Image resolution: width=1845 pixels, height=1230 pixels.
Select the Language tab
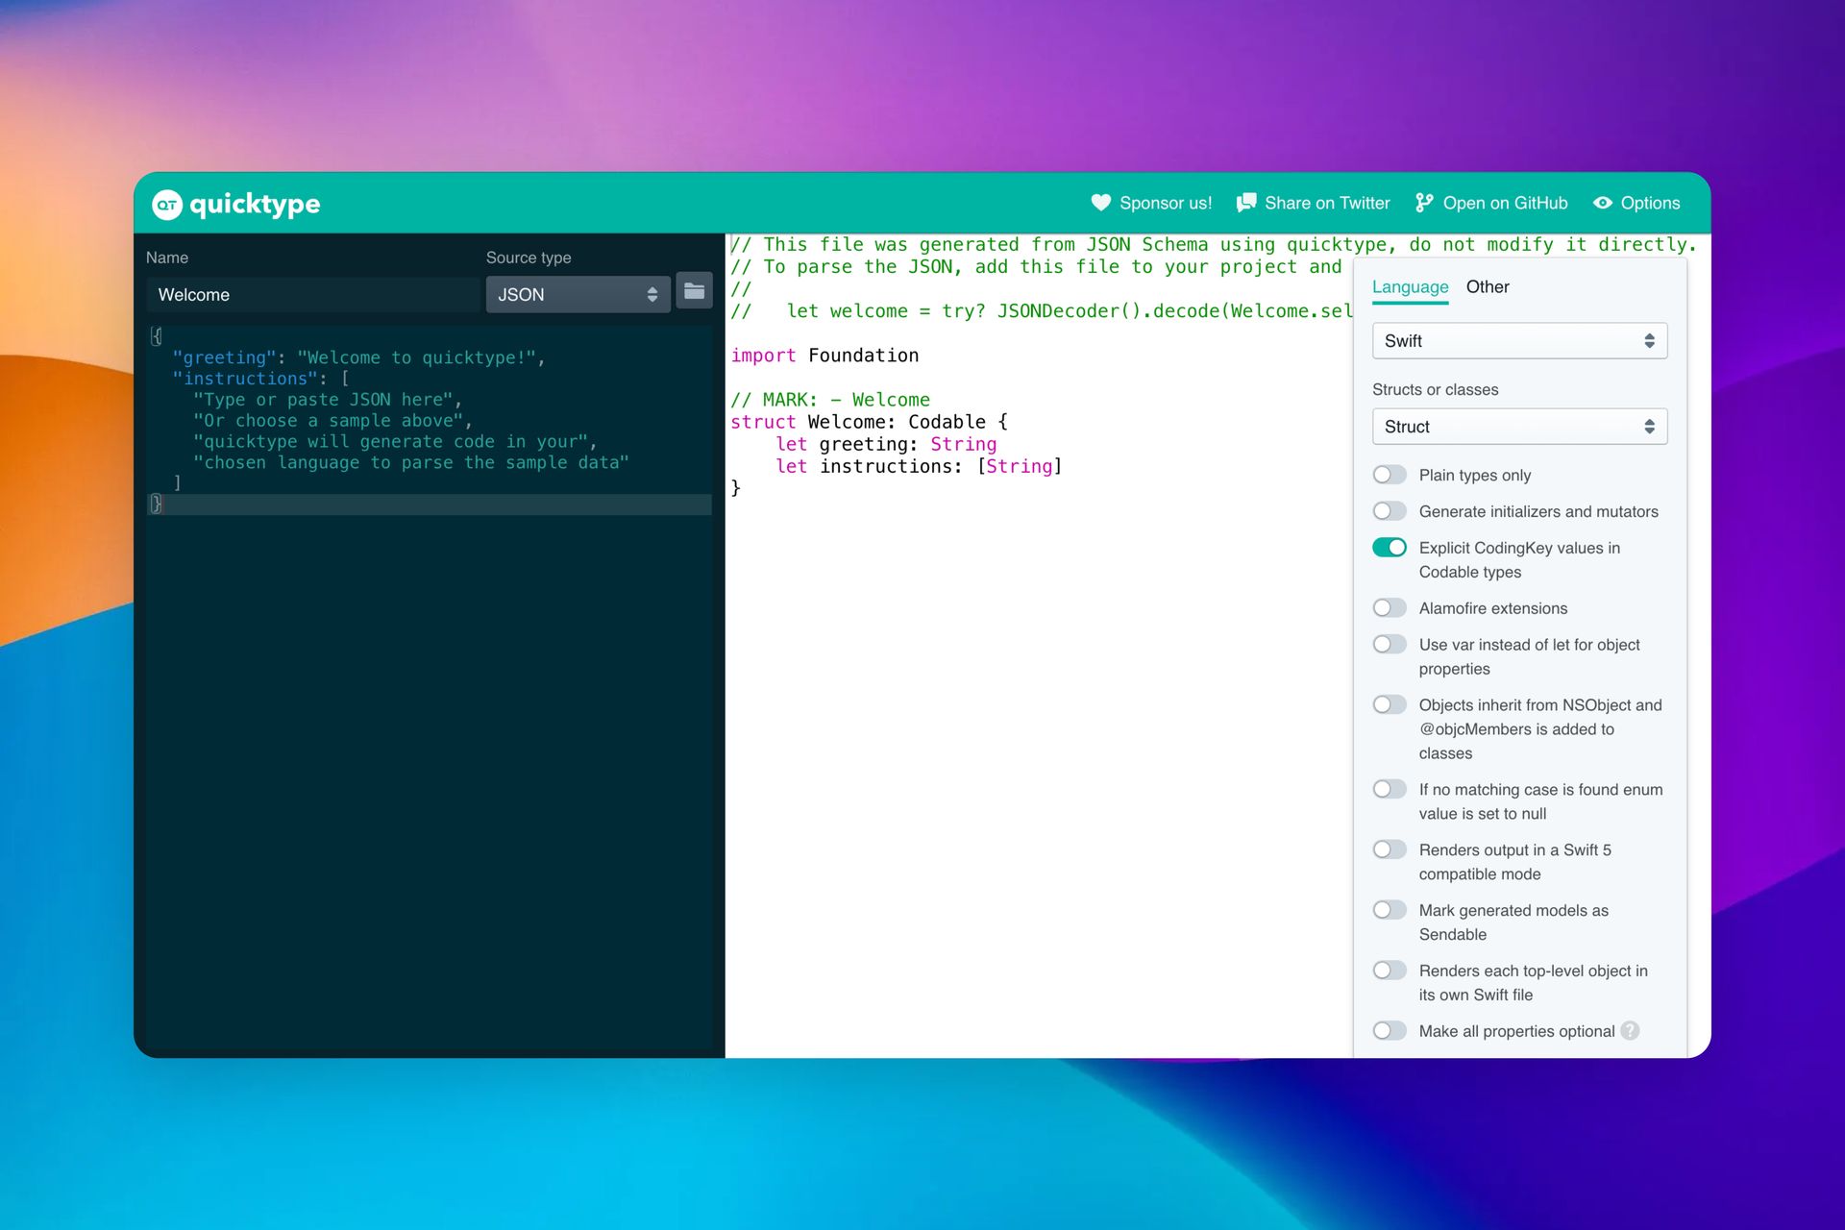tap(1410, 287)
